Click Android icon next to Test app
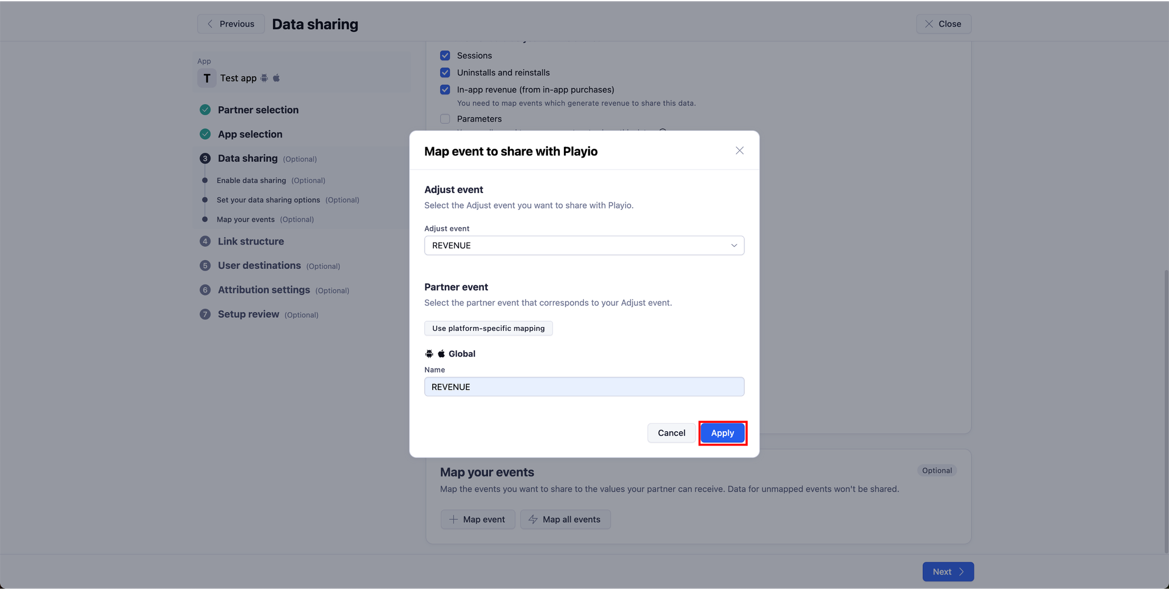The height and width of the screenshot is (590, 1169). pyautogui.click(x=264, y=78)
